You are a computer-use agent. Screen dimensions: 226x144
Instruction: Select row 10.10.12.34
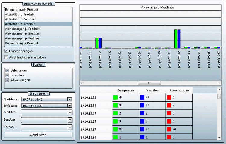(x=136, y=106)
